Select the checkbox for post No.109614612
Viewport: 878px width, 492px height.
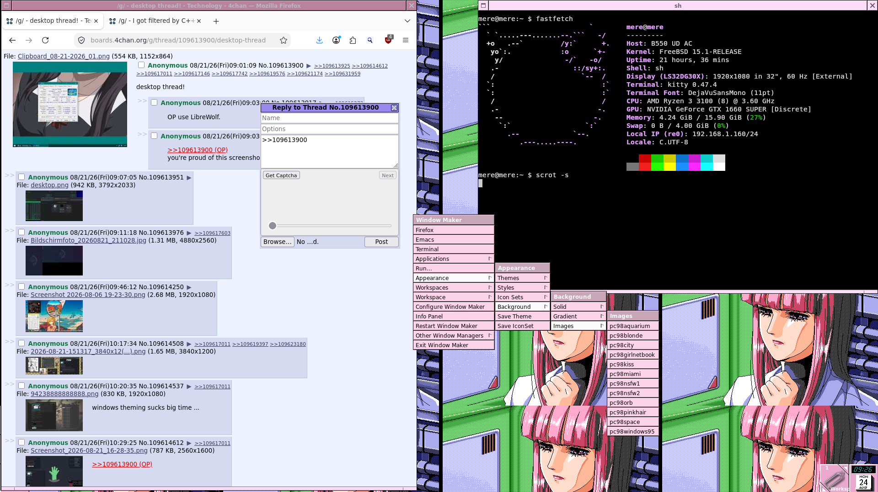pyautogui.click(x=21, y=443)
